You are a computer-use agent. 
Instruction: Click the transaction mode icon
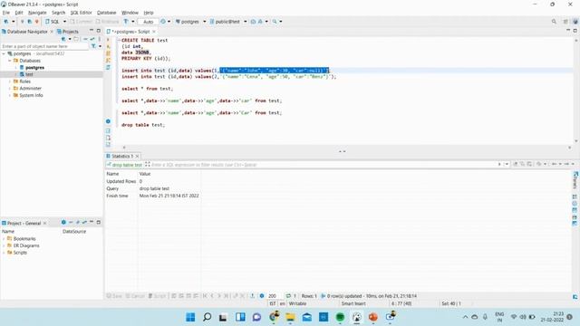pos(126,22)
